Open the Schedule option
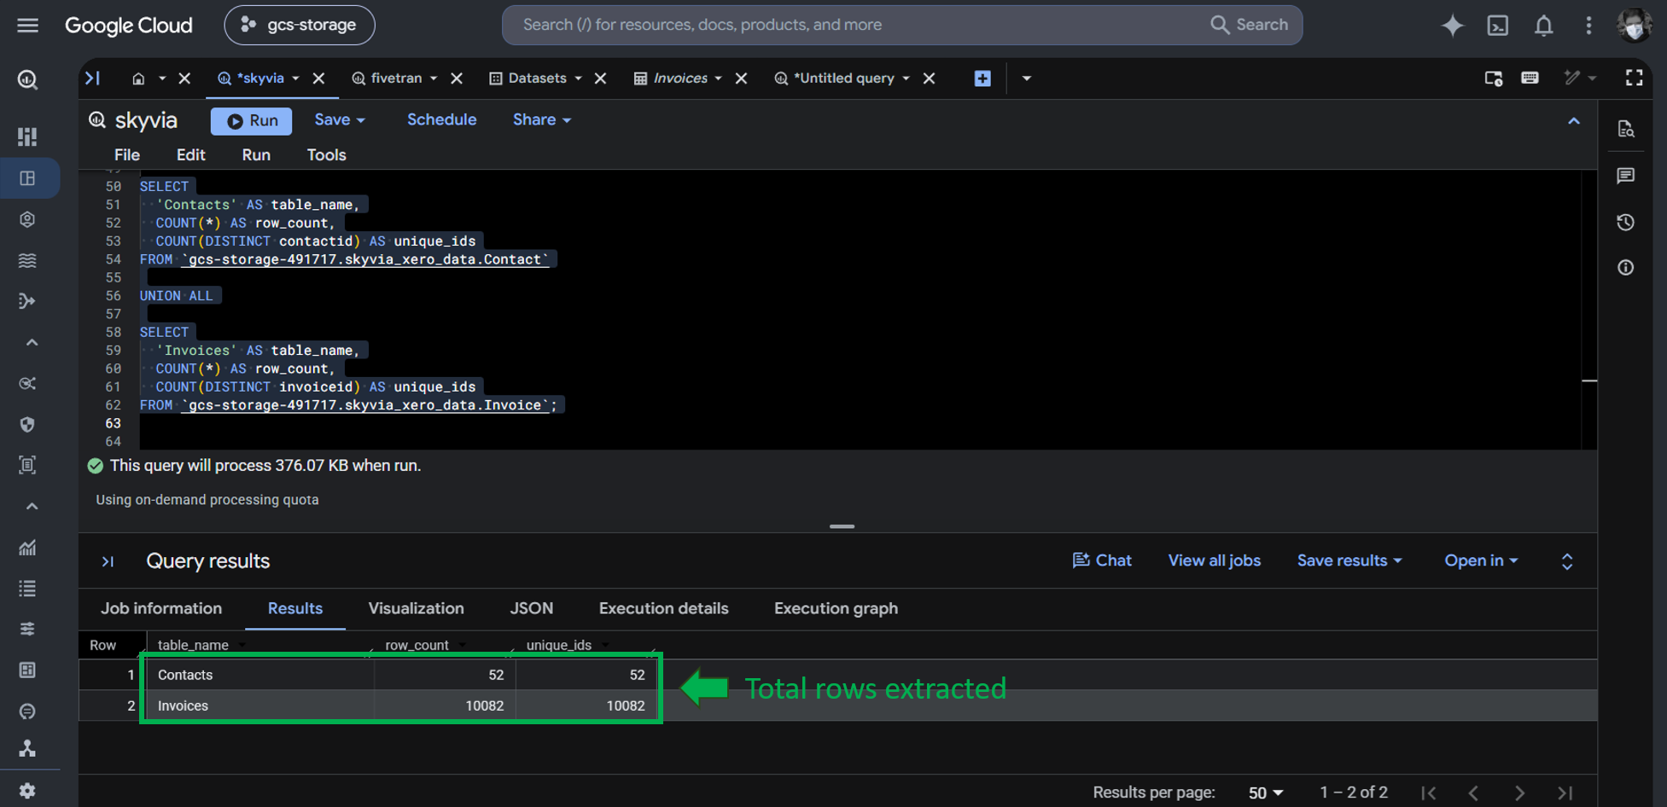Viewport: 1667px width, 807px height. 441,120
